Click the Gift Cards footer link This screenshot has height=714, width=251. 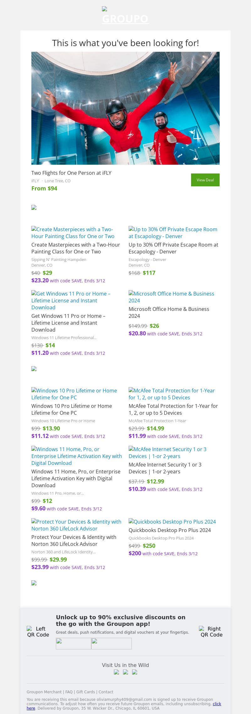point(85,692)
